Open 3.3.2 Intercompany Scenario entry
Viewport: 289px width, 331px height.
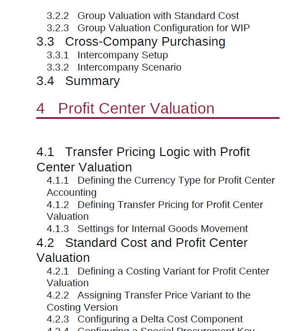(x=114, y=67)
